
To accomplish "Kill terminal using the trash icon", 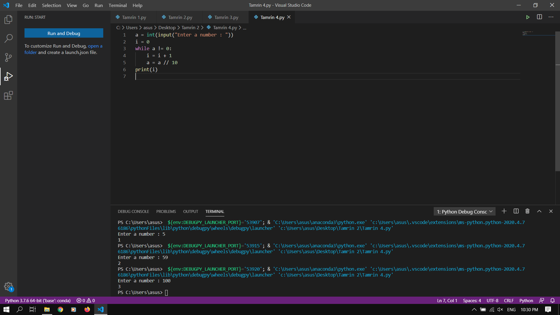I will point(527,211).
